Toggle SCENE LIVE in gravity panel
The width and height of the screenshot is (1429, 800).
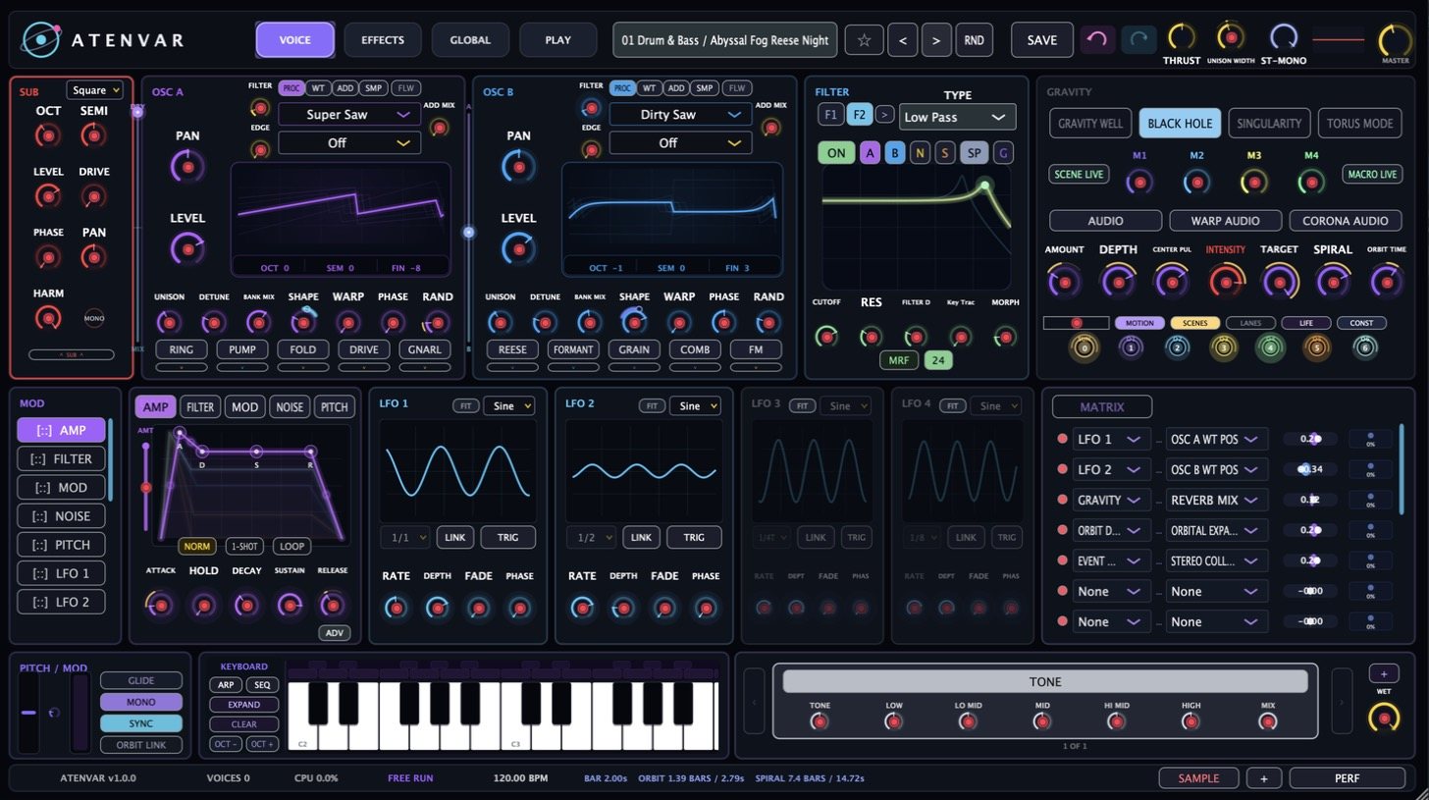[x=1079, y=174]
